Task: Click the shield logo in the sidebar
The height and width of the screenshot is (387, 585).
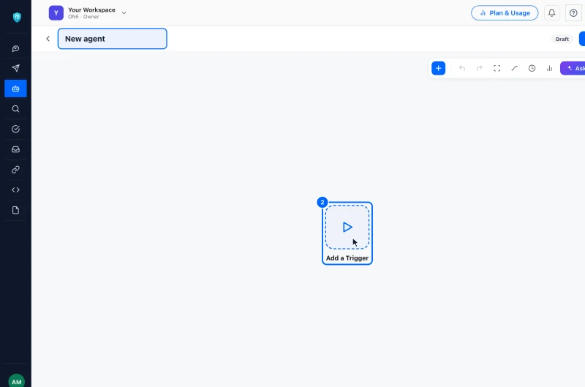Action: (x=17, y=17)
